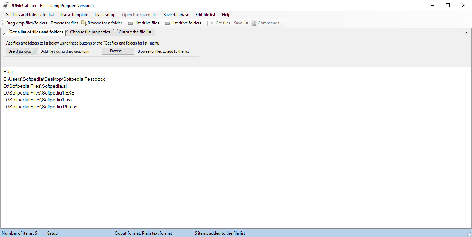
Task: Click the DDFileCatcher title bar app icon
Action: point(6,5)
